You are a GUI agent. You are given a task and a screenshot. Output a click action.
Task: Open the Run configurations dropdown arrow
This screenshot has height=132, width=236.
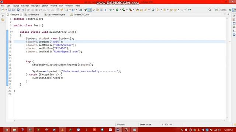click(120, 10)
